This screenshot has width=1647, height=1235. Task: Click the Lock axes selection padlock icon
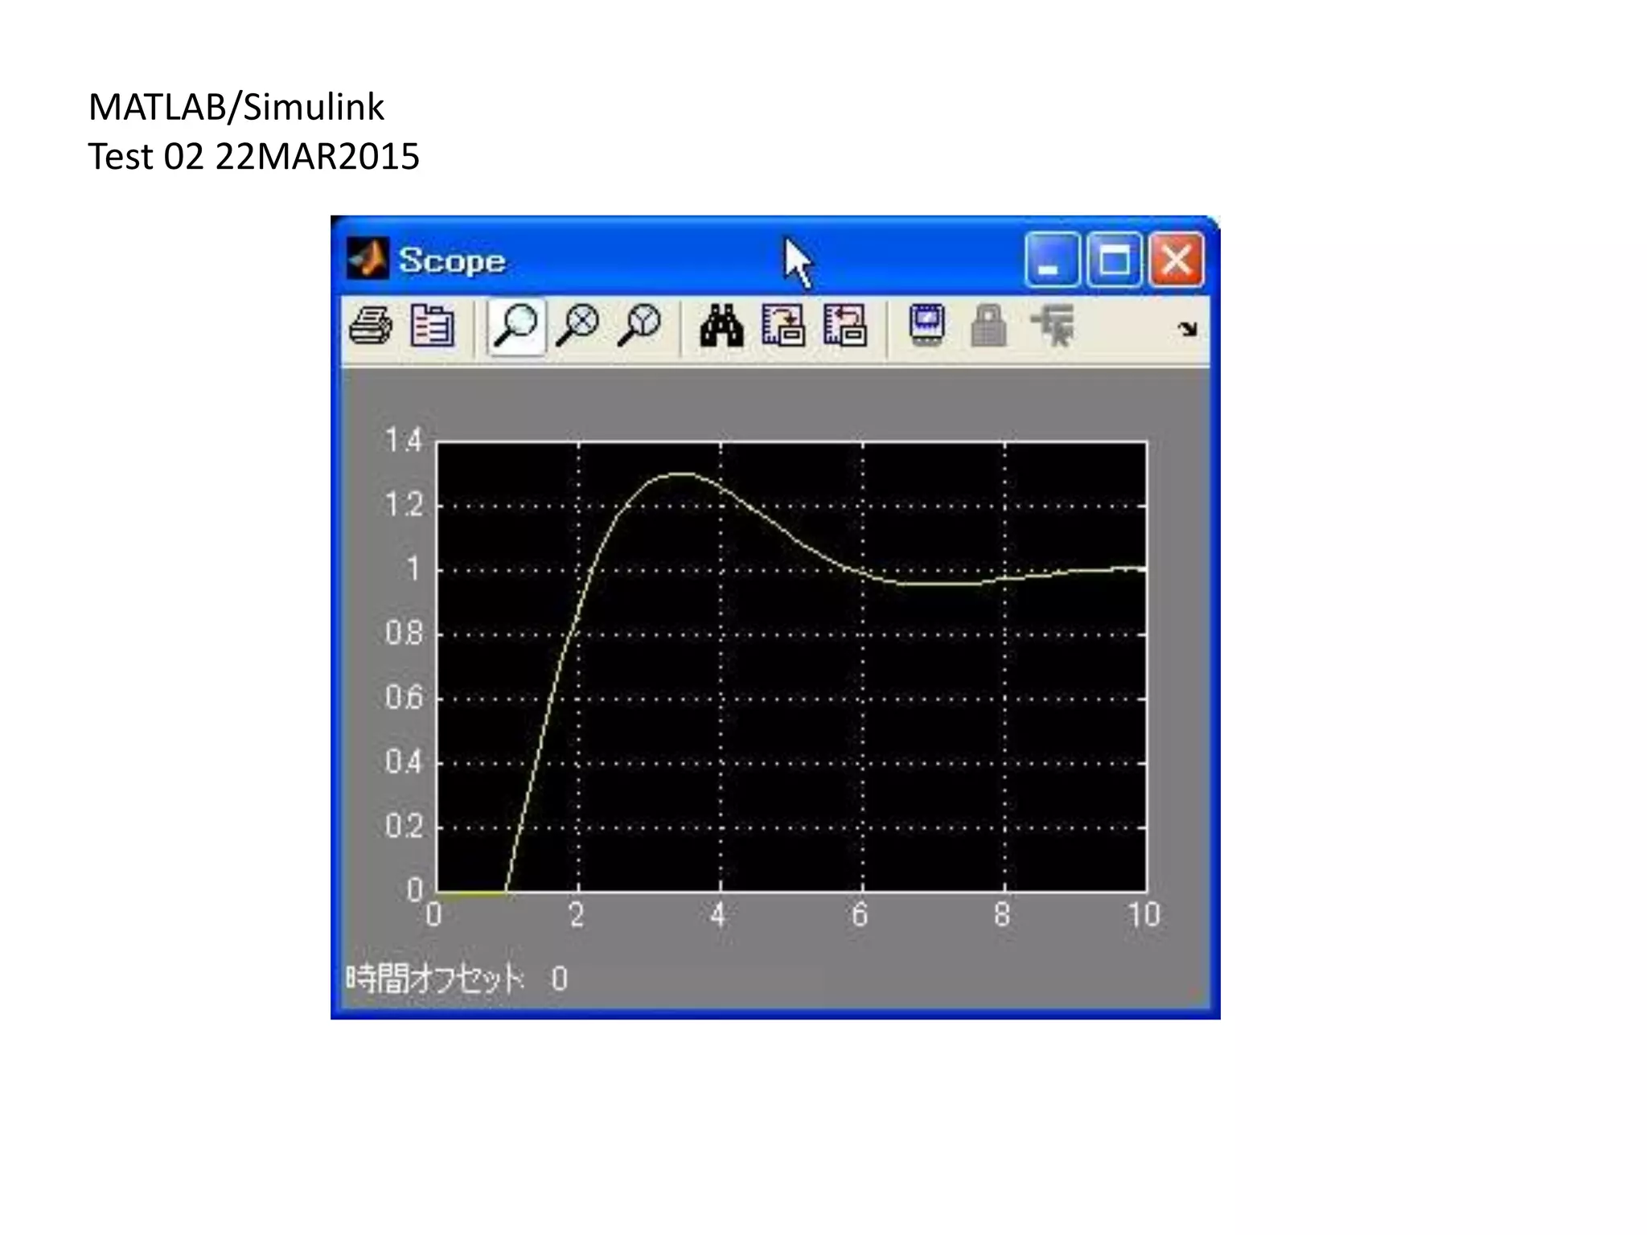(988, 326)
